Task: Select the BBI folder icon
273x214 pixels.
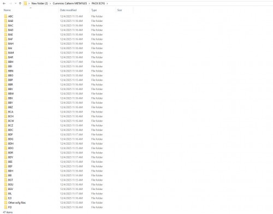Action: [x=6, y=67]
